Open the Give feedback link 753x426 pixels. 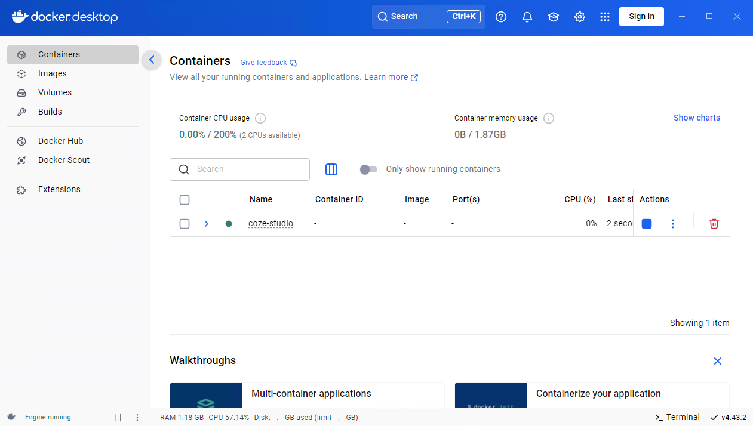click(x=263, y=63)
